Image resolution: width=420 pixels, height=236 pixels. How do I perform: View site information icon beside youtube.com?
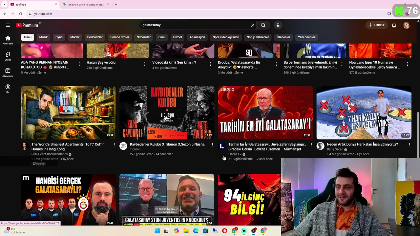(30, 14)
